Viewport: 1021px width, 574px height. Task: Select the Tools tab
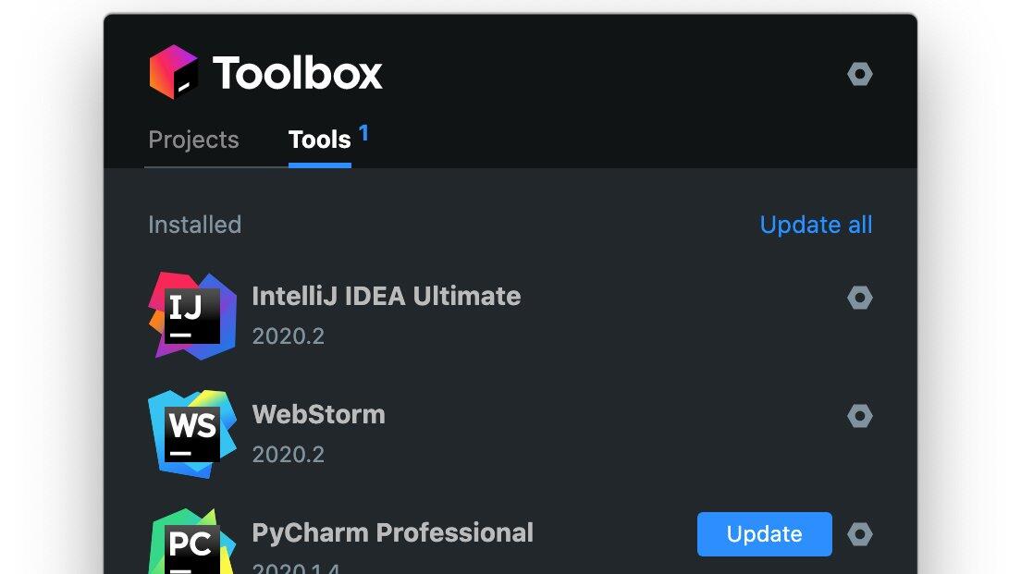pyautogui.click(x=319, y=140)
